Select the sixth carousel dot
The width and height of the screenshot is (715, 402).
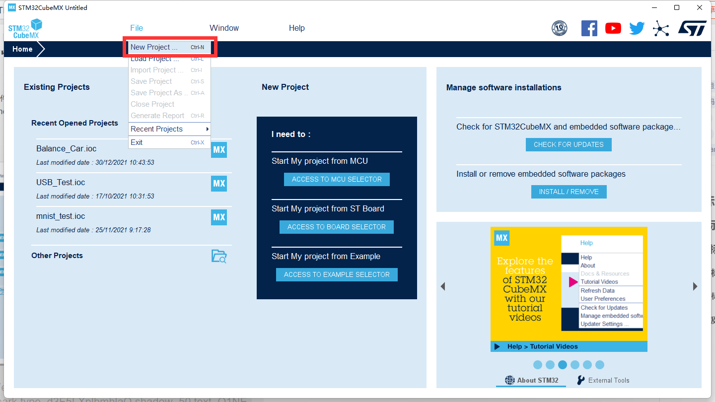click(x=600, y=365)
